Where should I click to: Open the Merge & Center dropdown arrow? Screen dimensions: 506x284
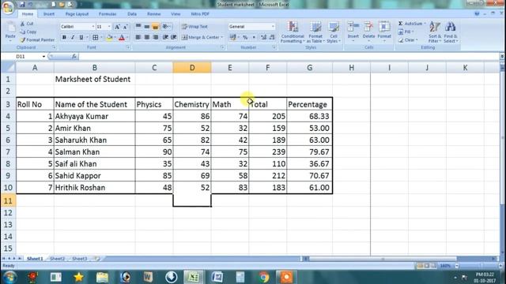(222, 37)
